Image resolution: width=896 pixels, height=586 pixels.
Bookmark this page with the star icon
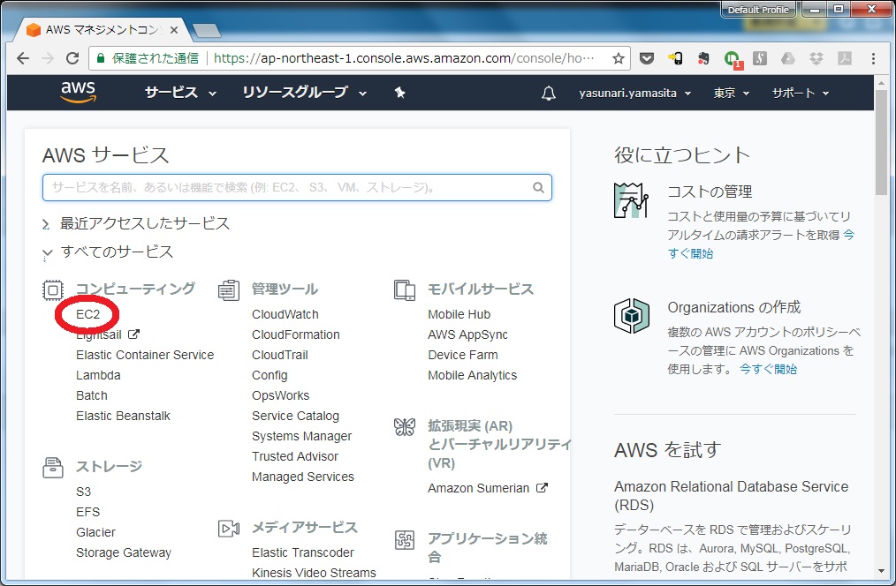click(x=619, y=58)
